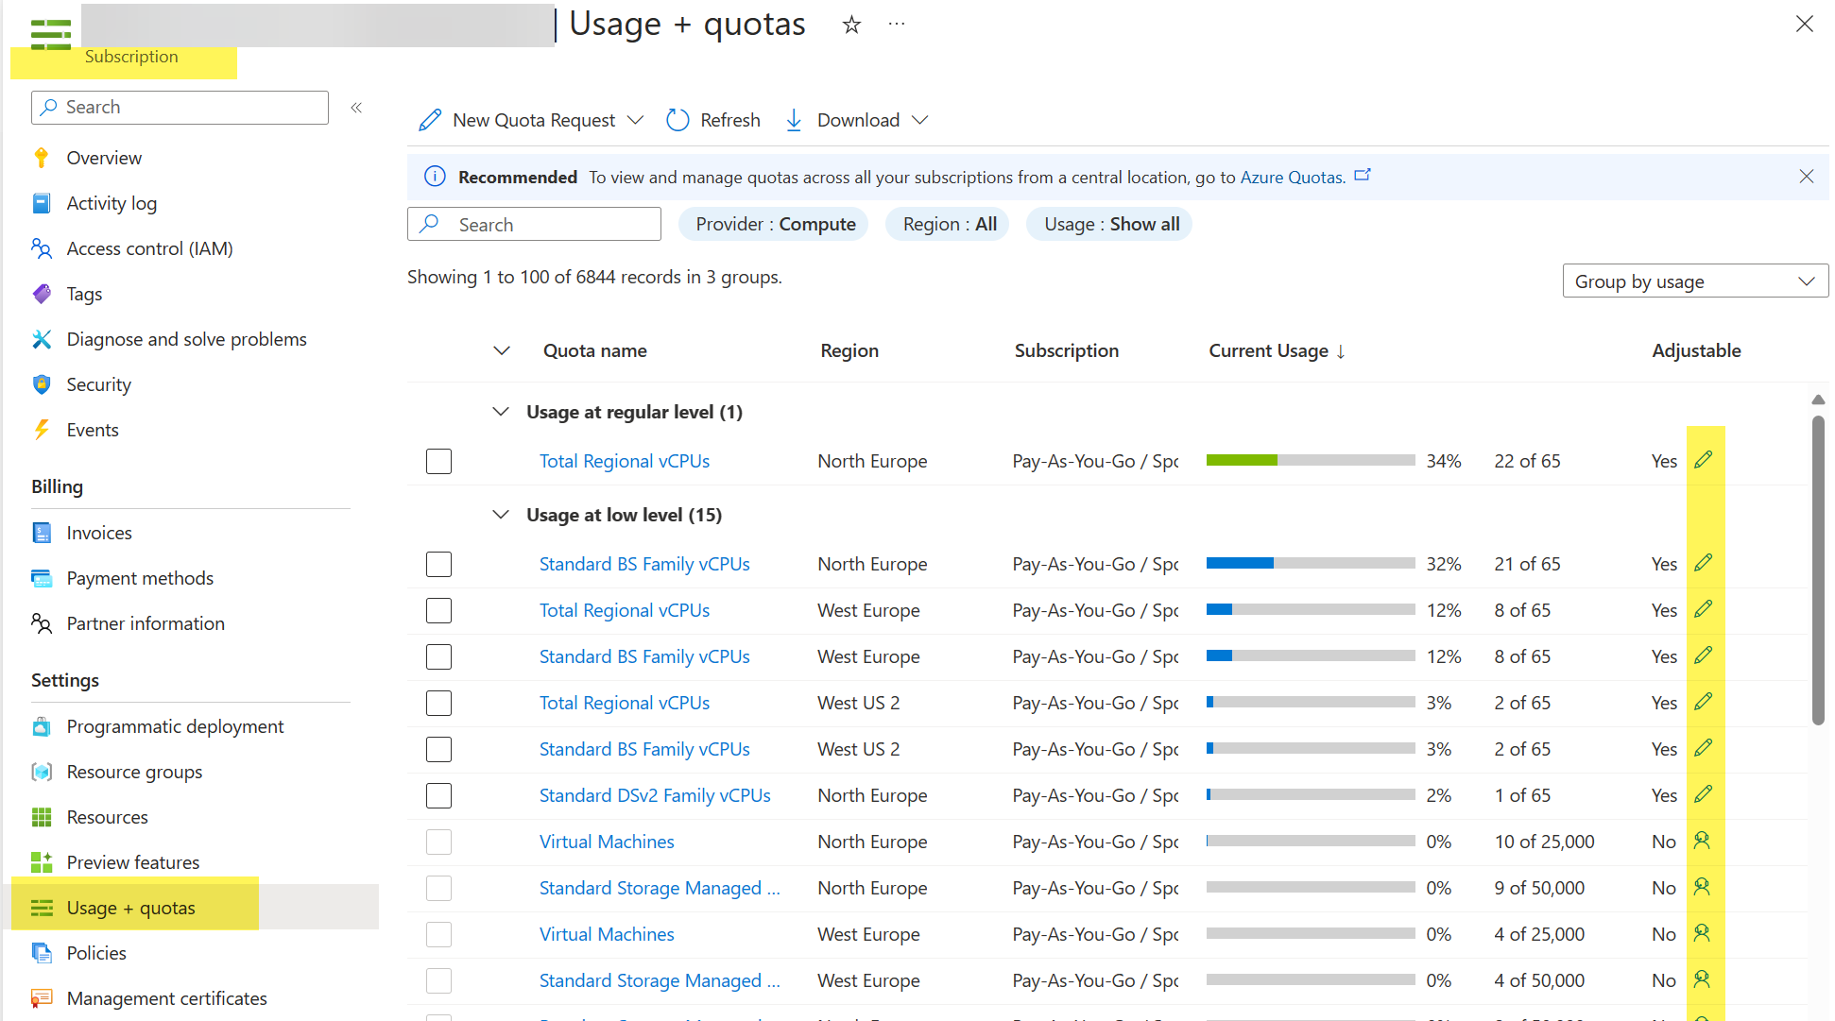Screen dimensions: 1835x1021
Task: Click inside the quota Search field
Action: [x=534, y=224]
